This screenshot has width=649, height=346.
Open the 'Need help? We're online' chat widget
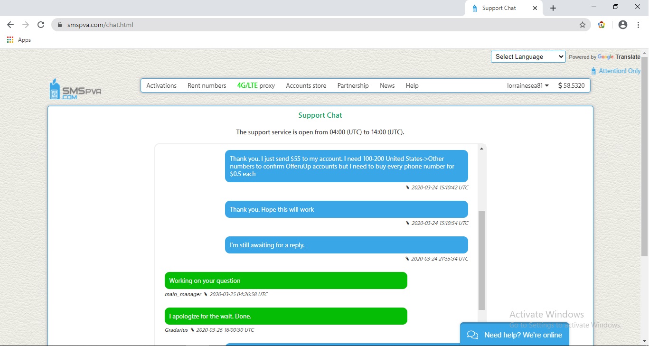[x=515, y=335]
